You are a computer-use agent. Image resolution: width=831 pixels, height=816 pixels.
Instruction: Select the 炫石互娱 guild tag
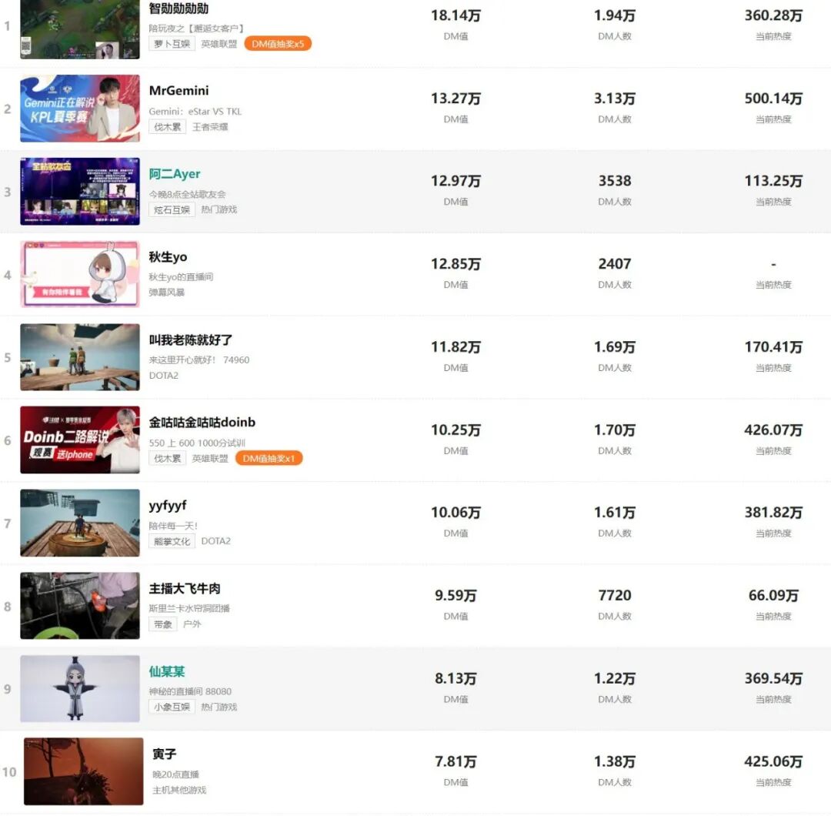(172, 210)
